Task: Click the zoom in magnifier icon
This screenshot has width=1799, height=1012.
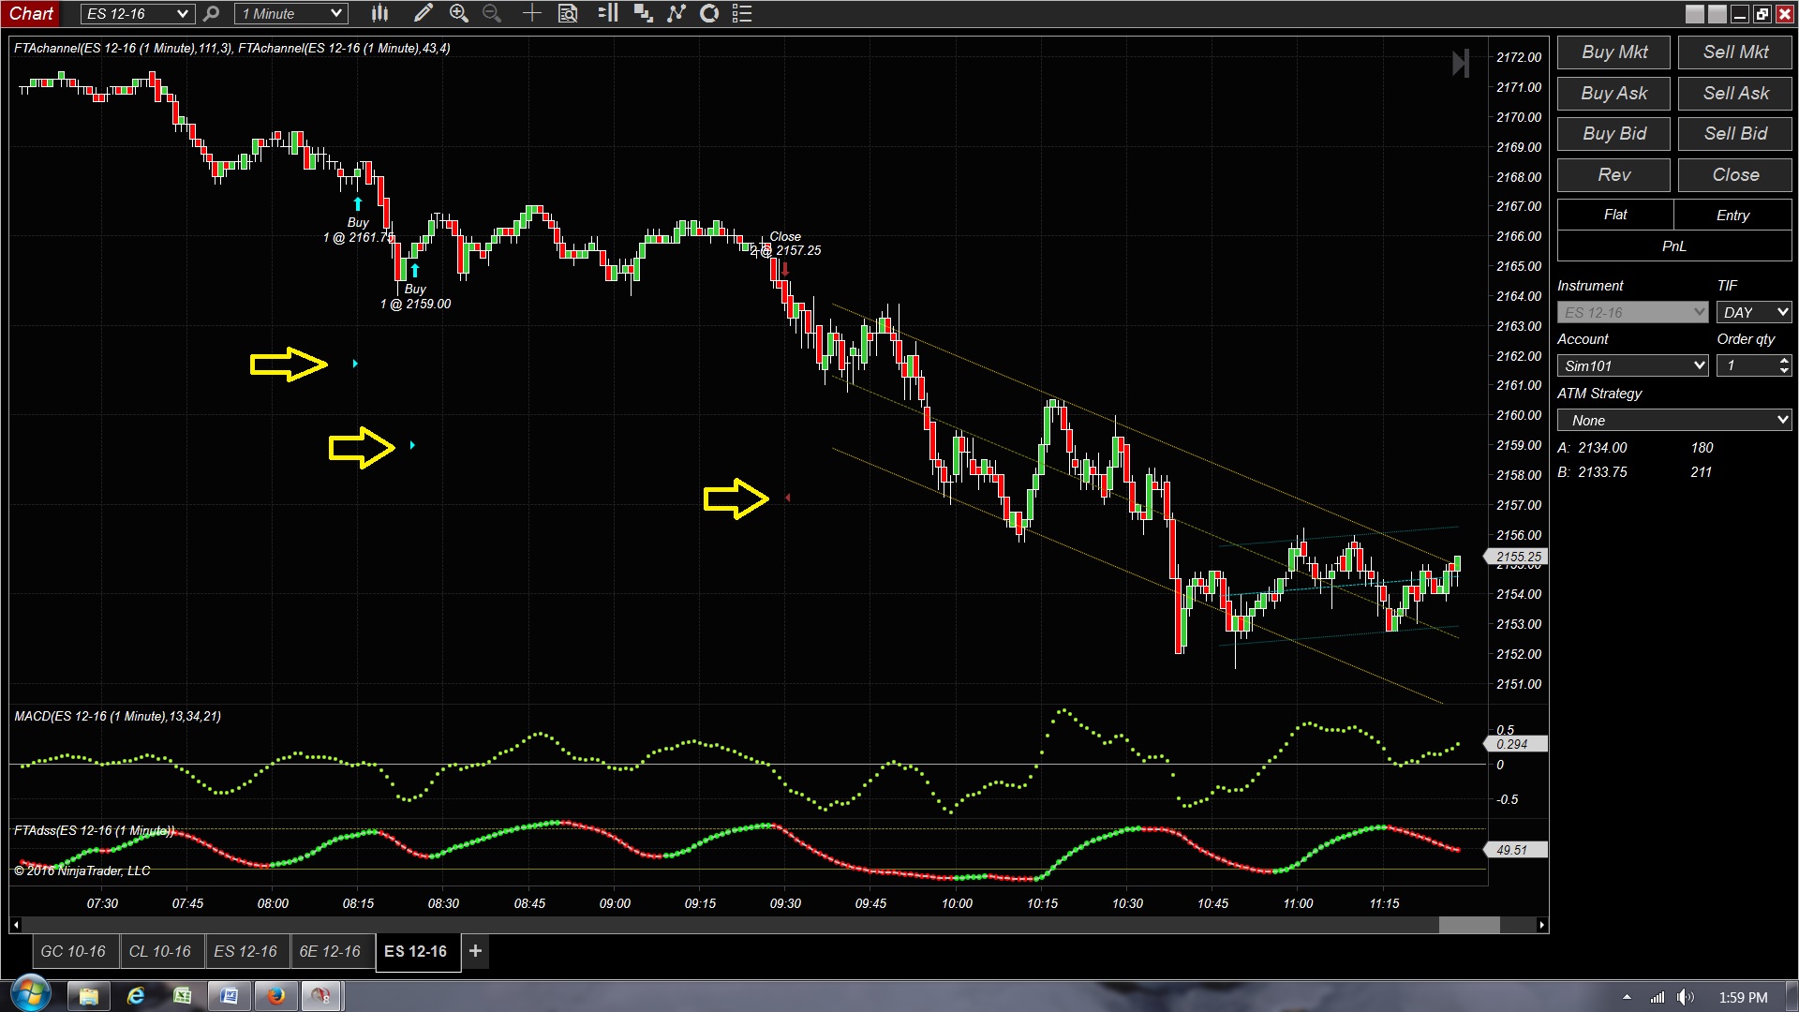Action: point(458,13)
